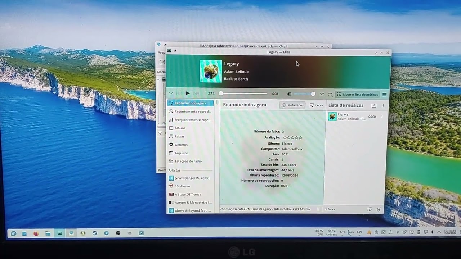Toggle shuffle playback mode

[x=322, y=94]
